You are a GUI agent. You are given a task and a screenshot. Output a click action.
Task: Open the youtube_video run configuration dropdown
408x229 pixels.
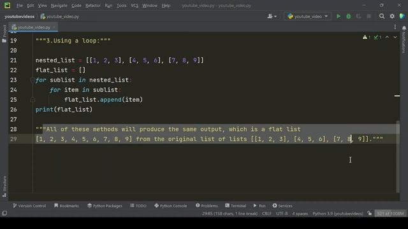pyautogui.click(x=307, y=17)
